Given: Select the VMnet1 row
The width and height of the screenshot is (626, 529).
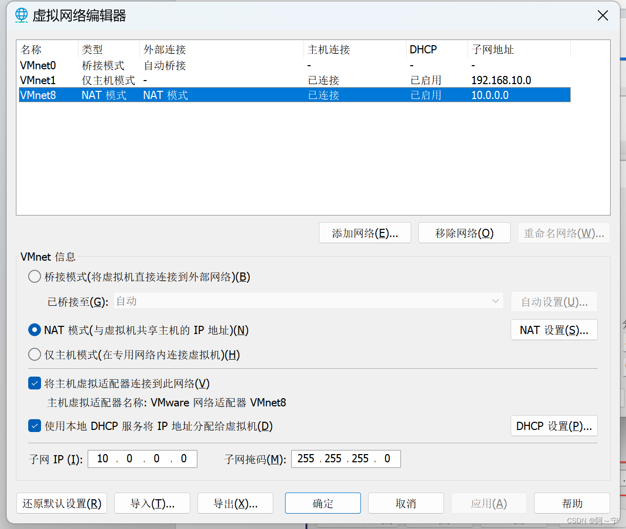Looking at the screenshot, I should [295, 81].
